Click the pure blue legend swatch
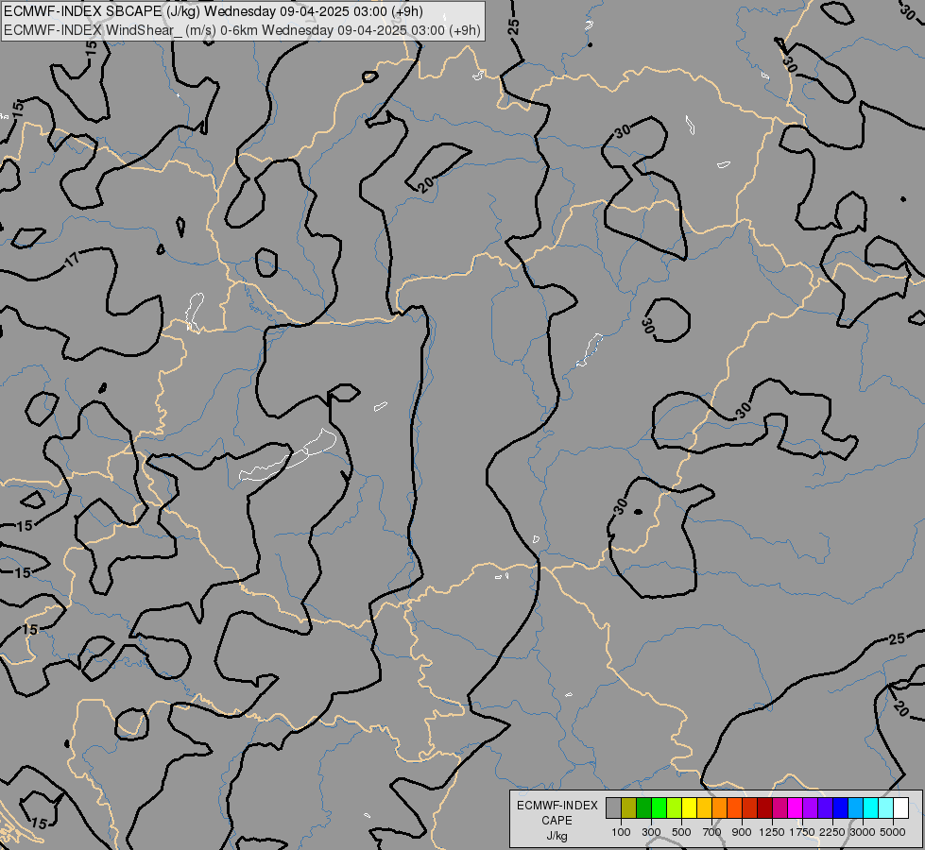925x850 pixels. pyautogui.click(x=841, y=807)
